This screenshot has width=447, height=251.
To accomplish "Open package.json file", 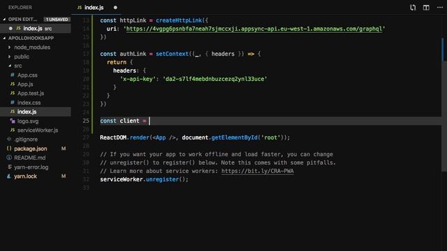I will point(31,149).
